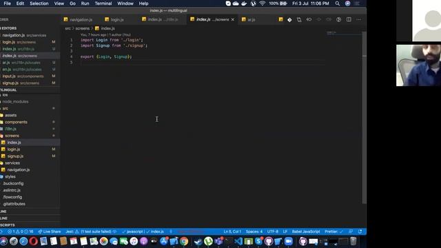Viewport: 441px width, 248px height.
Task: Click the screens breadcrumb segment
Action: pos(83,28)
